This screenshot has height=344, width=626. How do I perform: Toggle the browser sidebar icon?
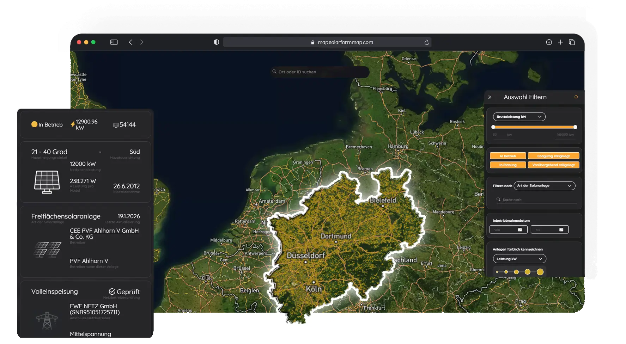coord(114,42)
